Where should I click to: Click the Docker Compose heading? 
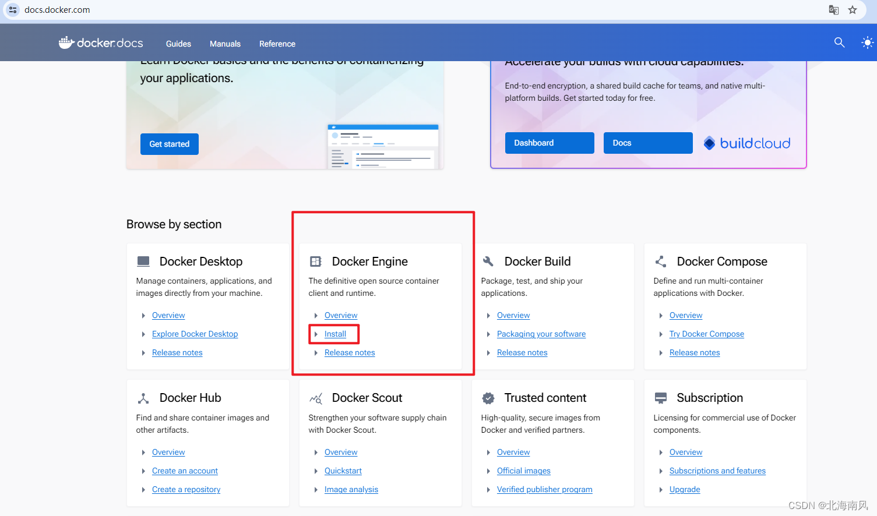(722, 261)
